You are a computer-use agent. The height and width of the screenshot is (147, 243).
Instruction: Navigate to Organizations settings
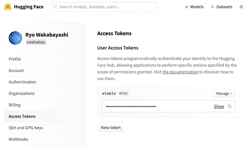[x=22, y=93]
